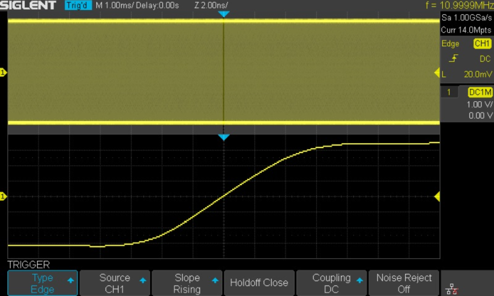
Task: Click the DC trigger coupling label
Action: pyautogui.click(x=485, y=59)
